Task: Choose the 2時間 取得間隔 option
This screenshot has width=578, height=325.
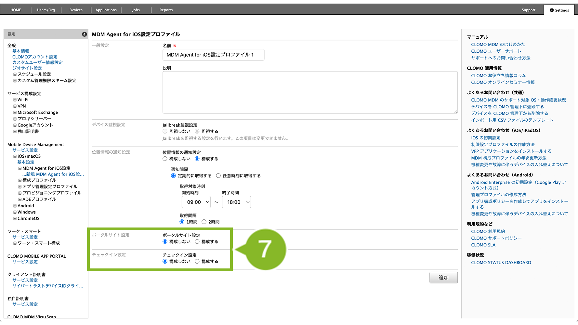Action: point(204,222)
